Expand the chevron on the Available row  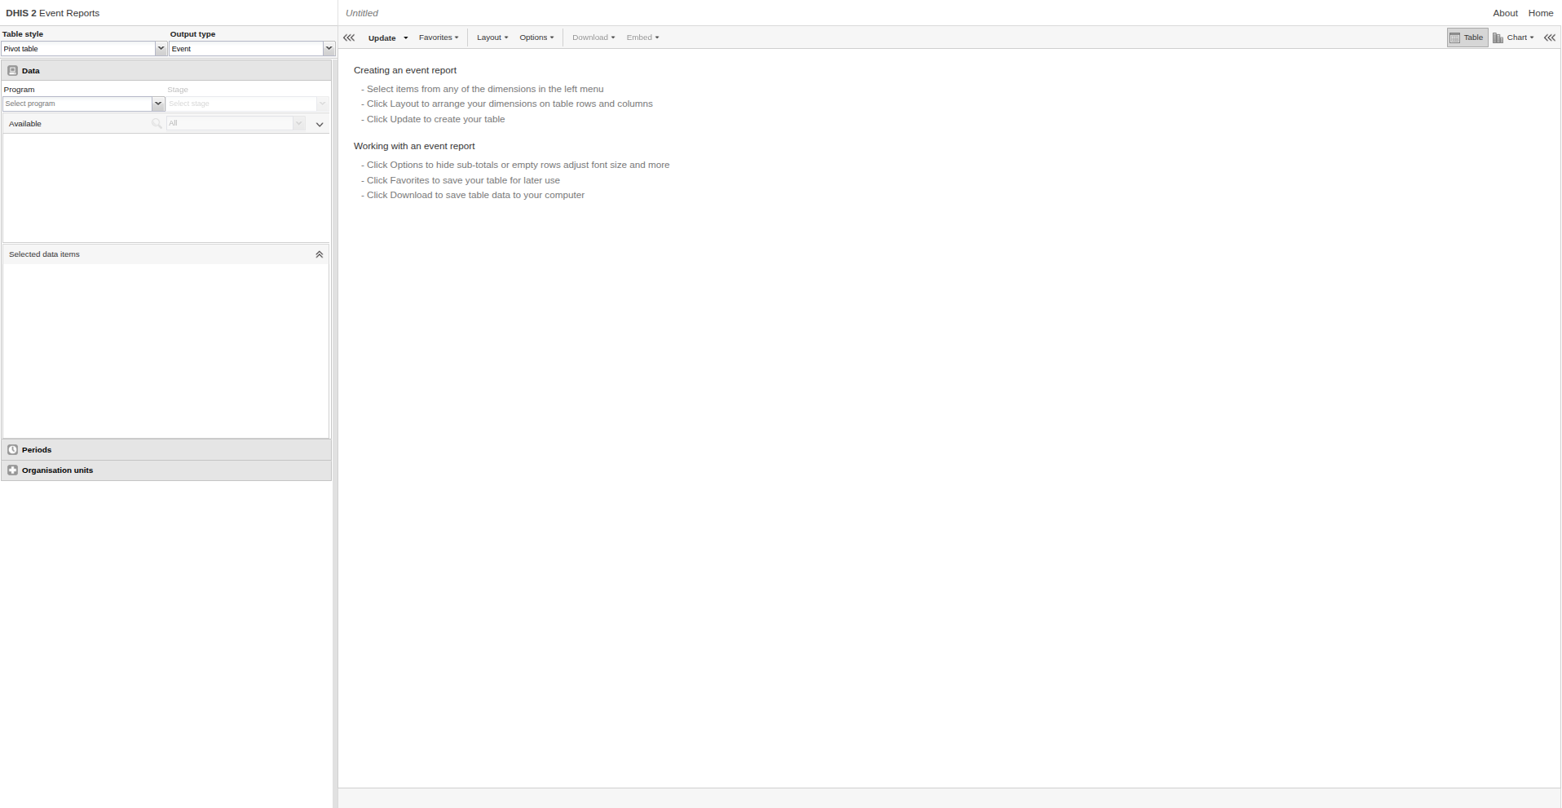tap(320, 125)
